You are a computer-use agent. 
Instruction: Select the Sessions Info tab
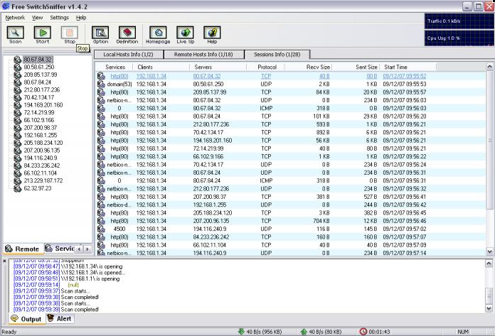277,55
